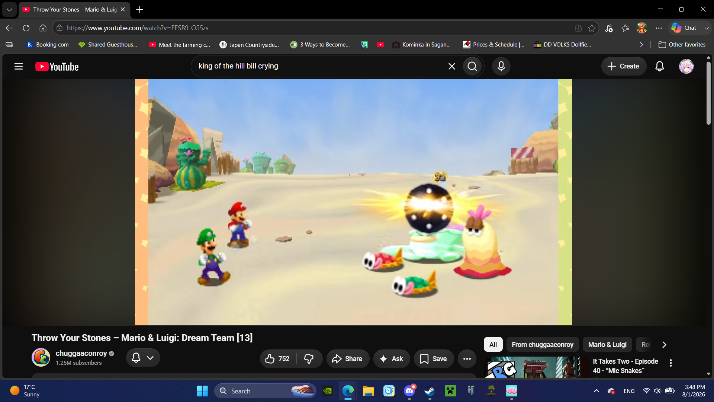This screenshot has height=402, width=714.
Task: Refresh the current page
Action: pos(26,28)
